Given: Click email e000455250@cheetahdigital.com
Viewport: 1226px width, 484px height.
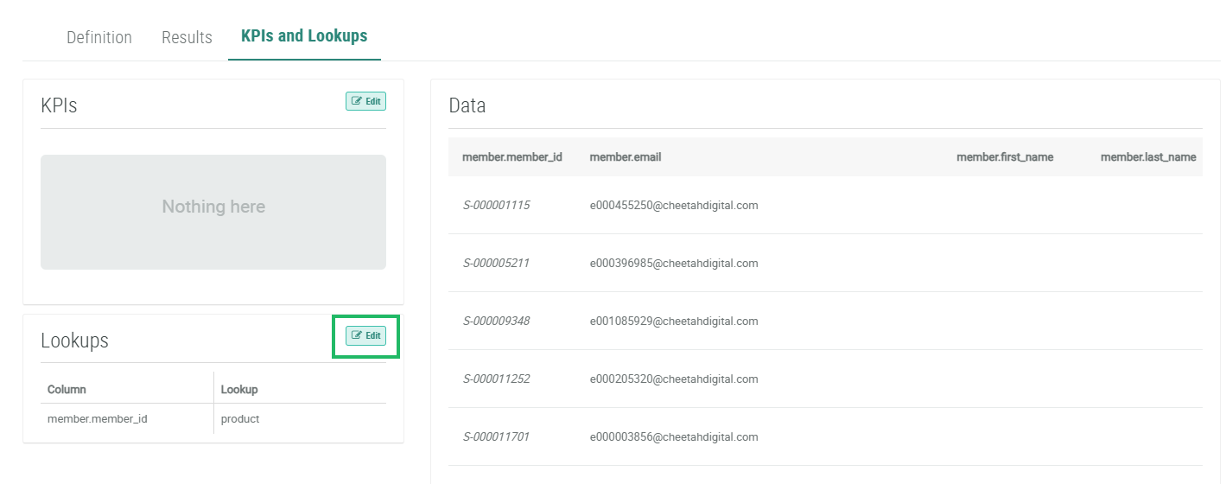Looking at the screenshot, I should (673, 205).
